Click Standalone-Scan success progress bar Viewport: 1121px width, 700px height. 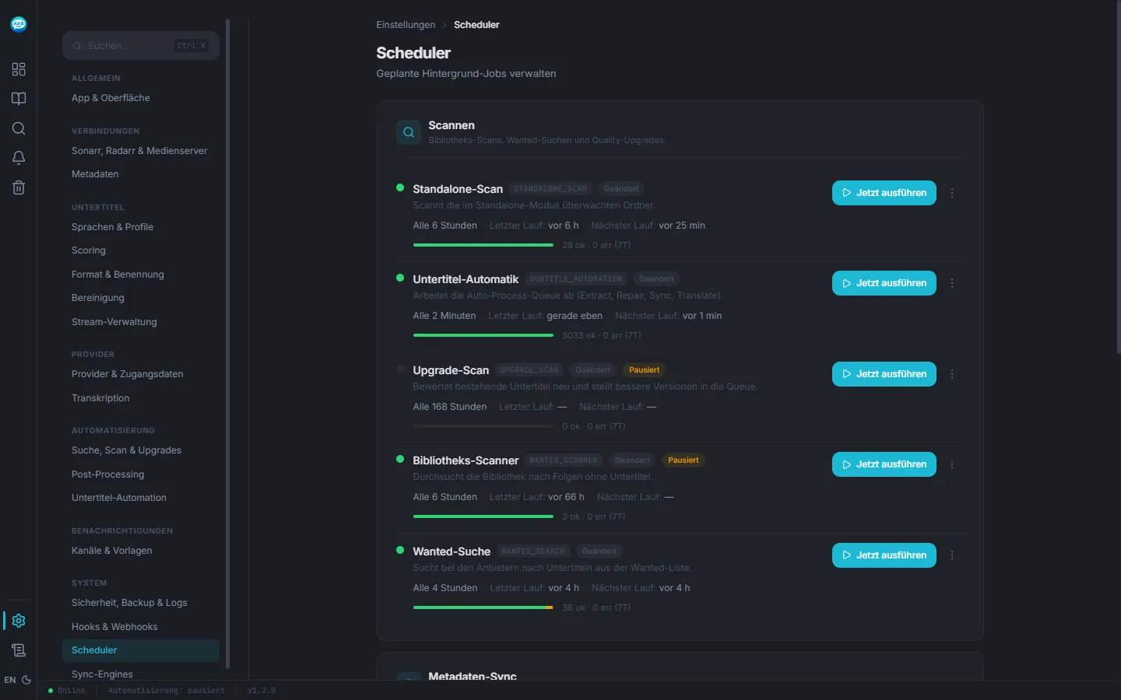tap(483, 245)
